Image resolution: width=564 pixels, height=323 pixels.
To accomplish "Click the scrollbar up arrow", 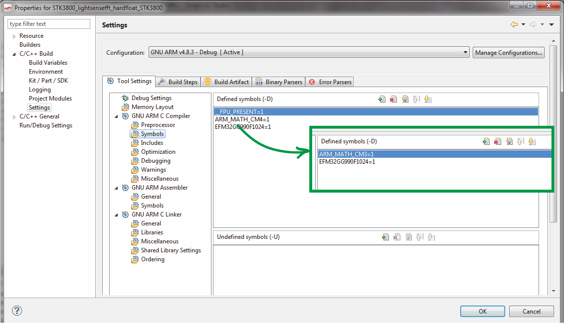I will point(553,41).
